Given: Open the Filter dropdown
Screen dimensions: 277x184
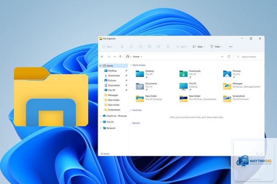Looking at the screenshot, I should [216, 47].
